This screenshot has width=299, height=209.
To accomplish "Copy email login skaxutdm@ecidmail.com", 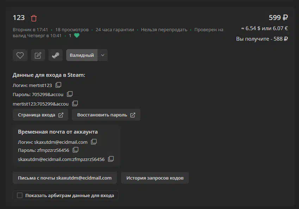I will point(94,142).
